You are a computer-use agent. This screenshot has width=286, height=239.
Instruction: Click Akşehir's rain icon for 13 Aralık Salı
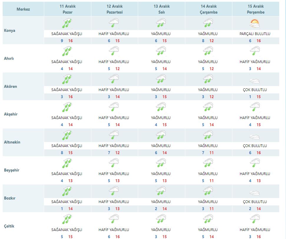161,107
